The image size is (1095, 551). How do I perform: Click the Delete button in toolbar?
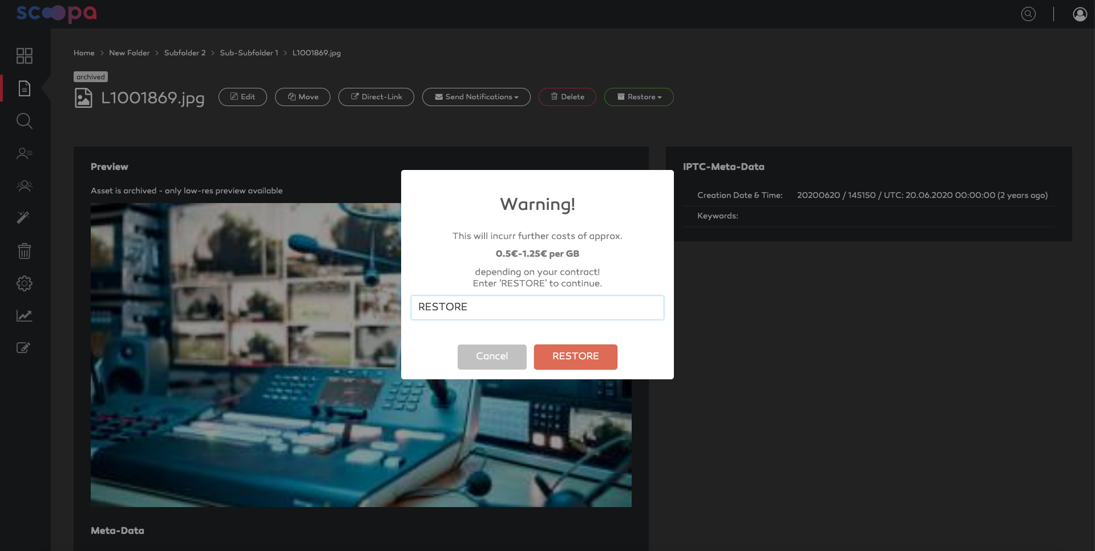point(567,97)
